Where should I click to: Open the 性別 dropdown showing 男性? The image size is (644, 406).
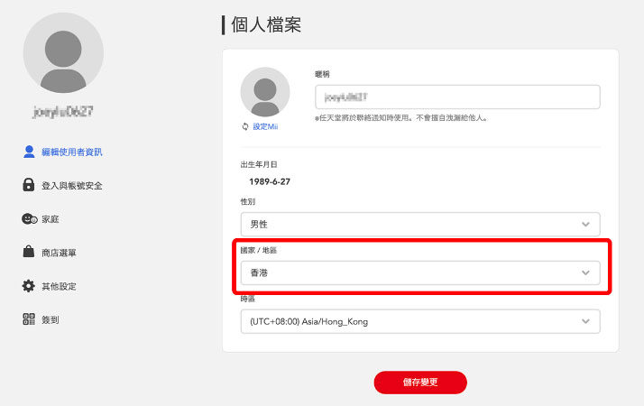pos(420,225)
